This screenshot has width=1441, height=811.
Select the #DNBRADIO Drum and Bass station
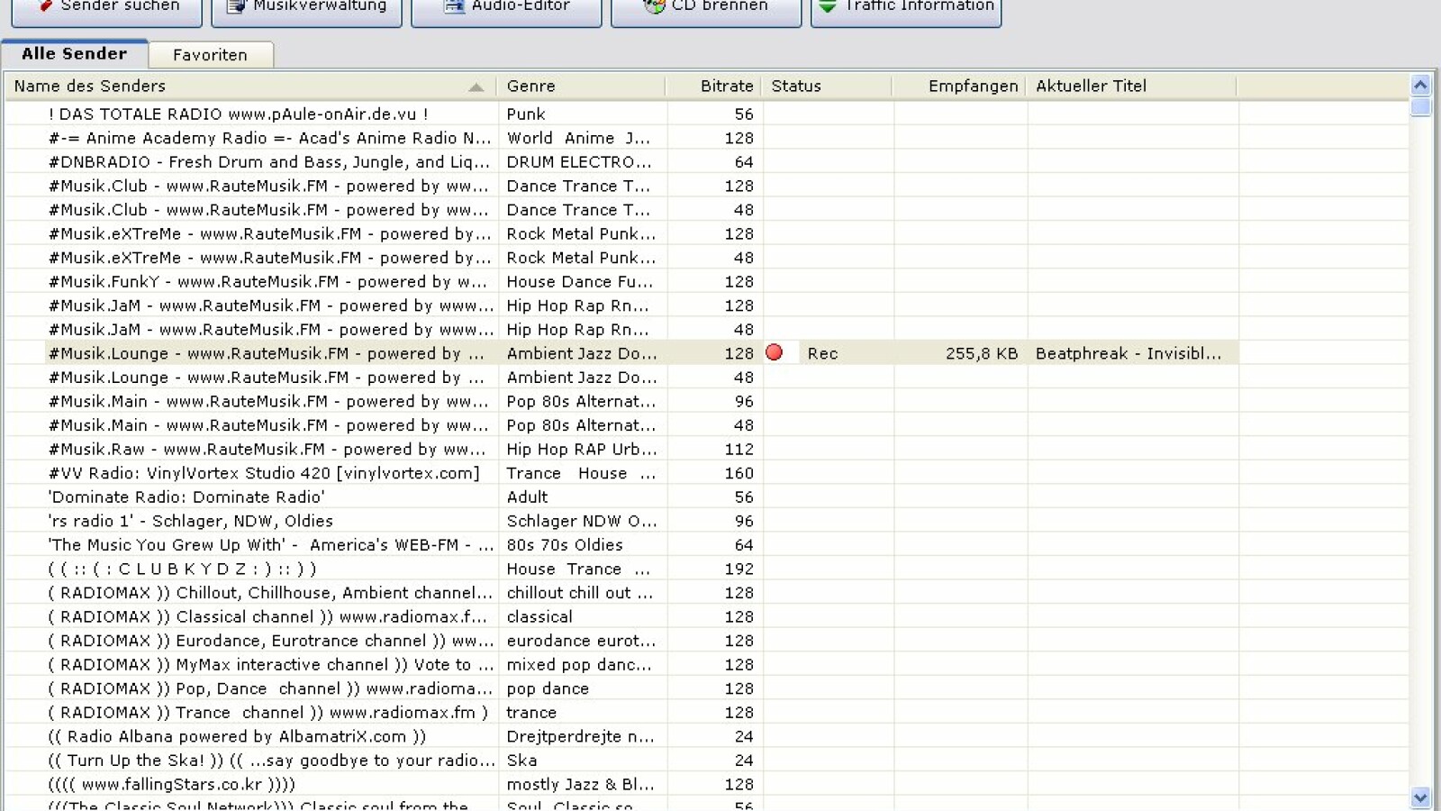[x=268, y=162]
